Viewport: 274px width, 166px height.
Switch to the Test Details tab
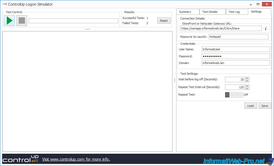[213, 12]
